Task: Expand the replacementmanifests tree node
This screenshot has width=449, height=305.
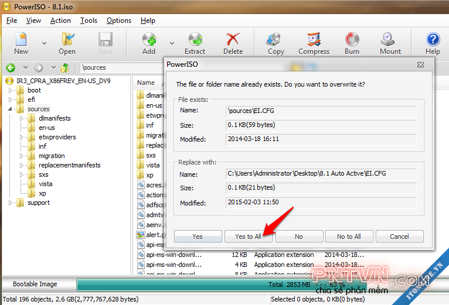Action: tap(22, 165)
